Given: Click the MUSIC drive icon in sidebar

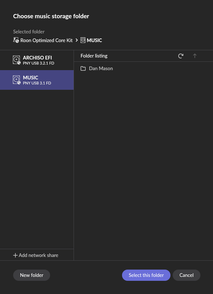Looking at the screenshot, I should [17, 80].
